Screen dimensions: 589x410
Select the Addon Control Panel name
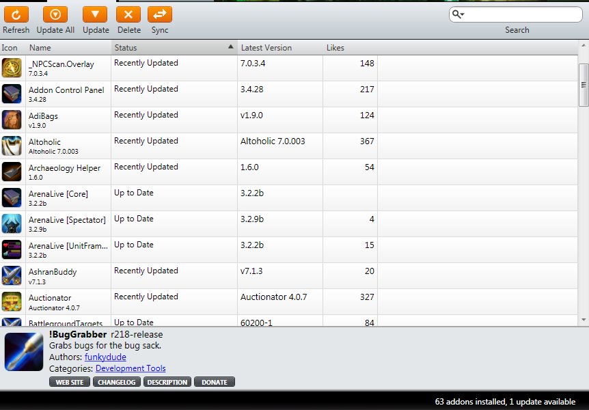66,90
